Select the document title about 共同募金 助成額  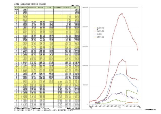pyautogui.click(x=30, y=4)
